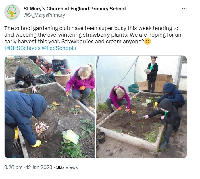This screenshot has width=200, height=179.
Task: Follow the @EcoSchools mention link
Action: pyautogui.click(x=59, y=48)
